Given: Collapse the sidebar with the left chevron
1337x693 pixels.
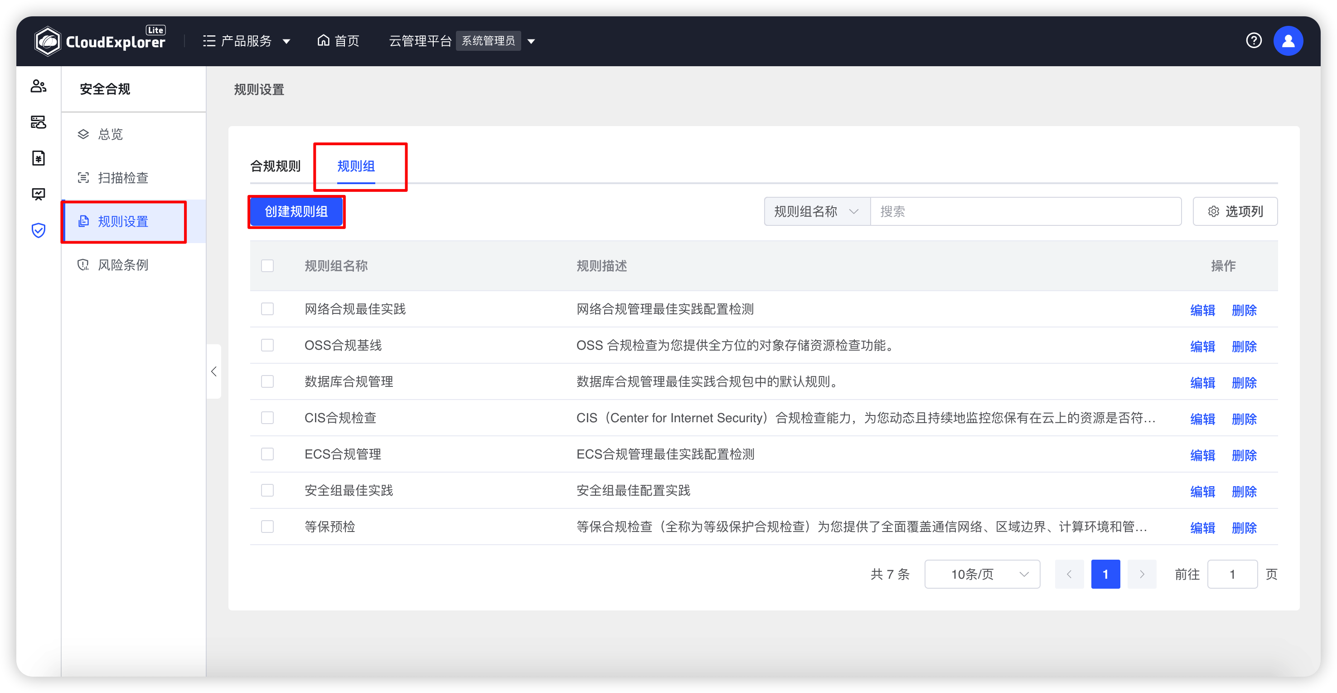Looking at the screenshot, I should click(214, 371).
